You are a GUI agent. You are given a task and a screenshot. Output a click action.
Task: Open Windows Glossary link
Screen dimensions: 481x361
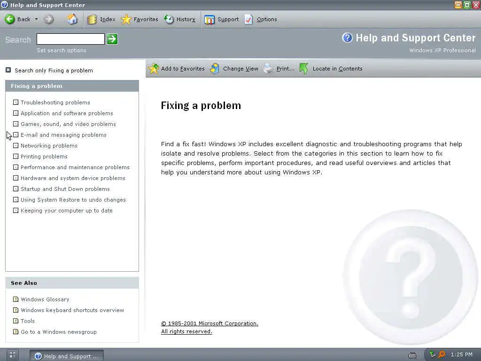point(45,299)
